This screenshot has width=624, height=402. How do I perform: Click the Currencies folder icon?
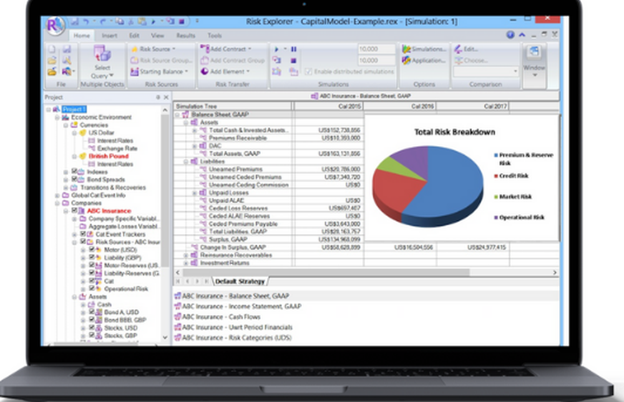tap(74, 125)
